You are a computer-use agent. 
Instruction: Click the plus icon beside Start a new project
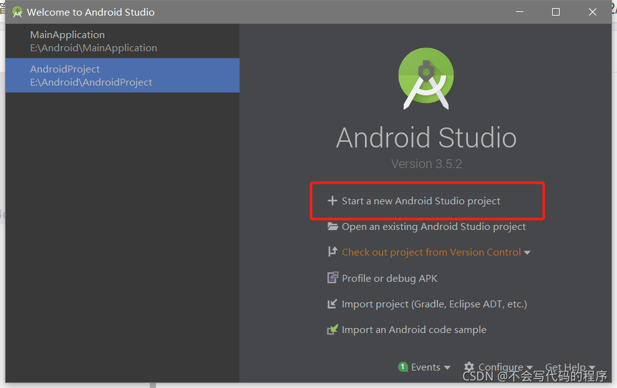[x=332, y=201]
